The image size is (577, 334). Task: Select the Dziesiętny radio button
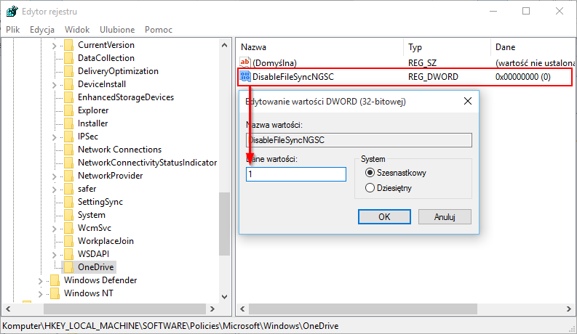point(370,188)
